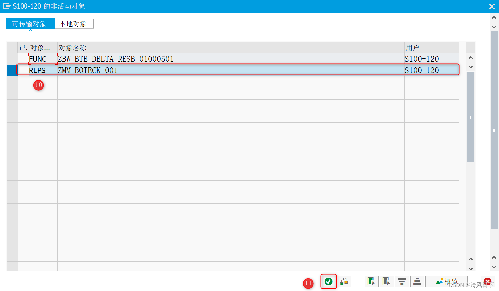Cancel the dialog with the red X icon
The height and width of the screenshot is (291, 499).
click(488, 281)
